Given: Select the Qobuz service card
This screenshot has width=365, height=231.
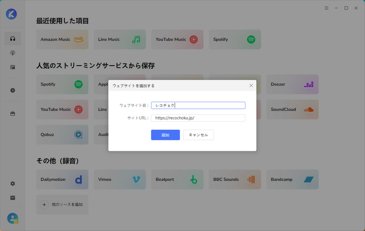Looking at the screenshot, I should coord(62,134).
